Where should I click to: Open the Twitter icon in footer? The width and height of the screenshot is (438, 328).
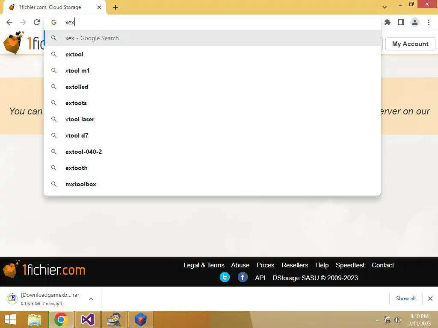click(225, 277)
